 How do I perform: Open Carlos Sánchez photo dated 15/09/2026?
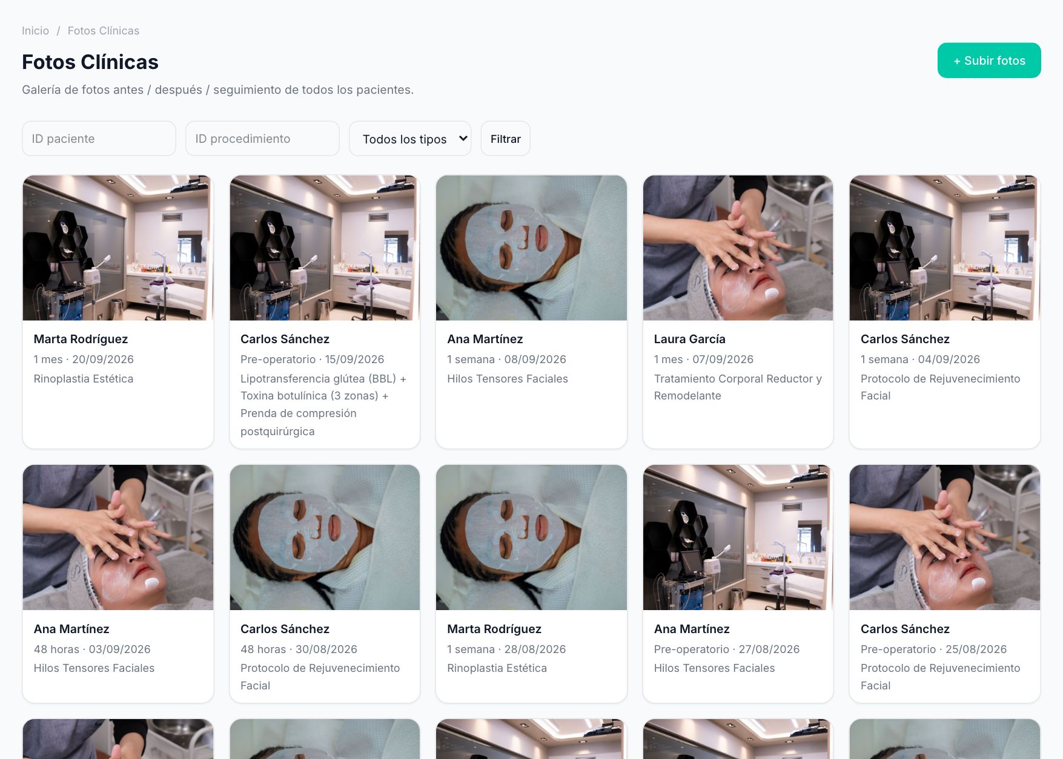[x=325, y=248]
